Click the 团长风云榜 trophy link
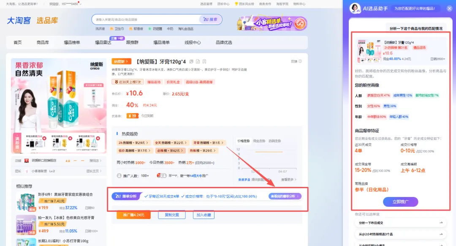Image resolution: width=456 pixels, height=246 pixels. point(244,4)
